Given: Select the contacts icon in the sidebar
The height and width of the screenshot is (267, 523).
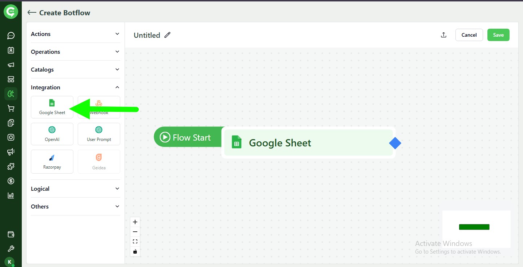Looking at the screenshot, I should [x=11, y=50].
